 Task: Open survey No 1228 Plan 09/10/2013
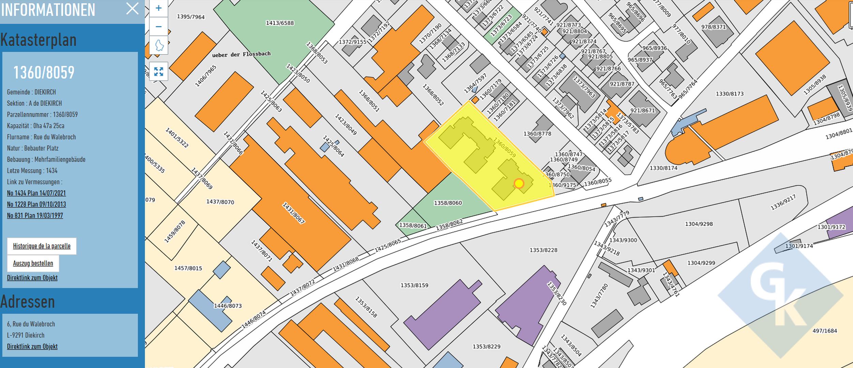pyautogui.click(x=36, y=204)
